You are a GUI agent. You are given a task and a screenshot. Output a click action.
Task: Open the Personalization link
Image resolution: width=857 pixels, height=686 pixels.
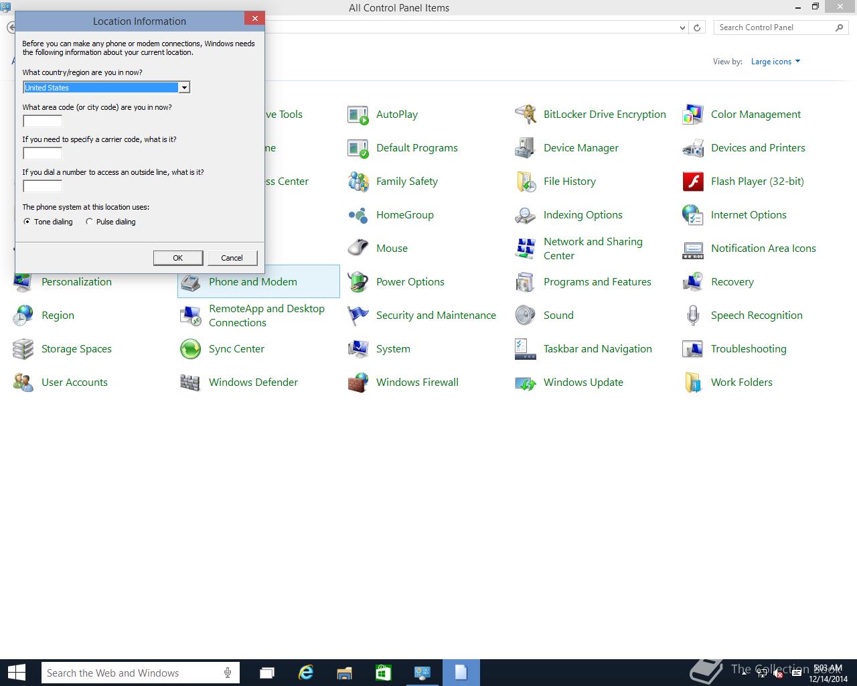pos(76,282)
